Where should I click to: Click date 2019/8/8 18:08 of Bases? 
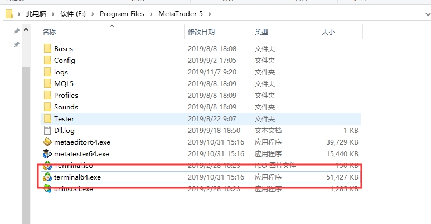[212, 49]
